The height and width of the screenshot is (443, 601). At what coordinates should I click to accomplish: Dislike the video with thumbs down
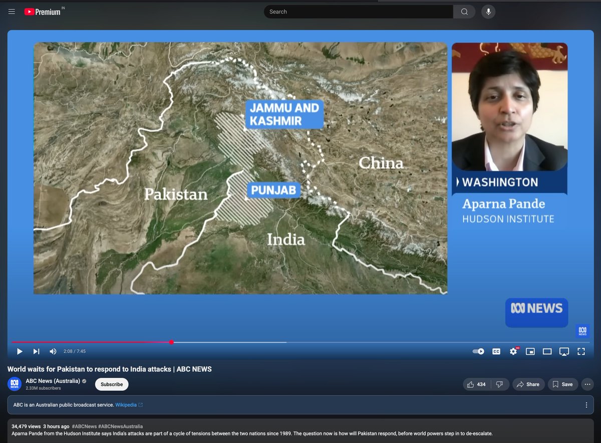point(499,384)
